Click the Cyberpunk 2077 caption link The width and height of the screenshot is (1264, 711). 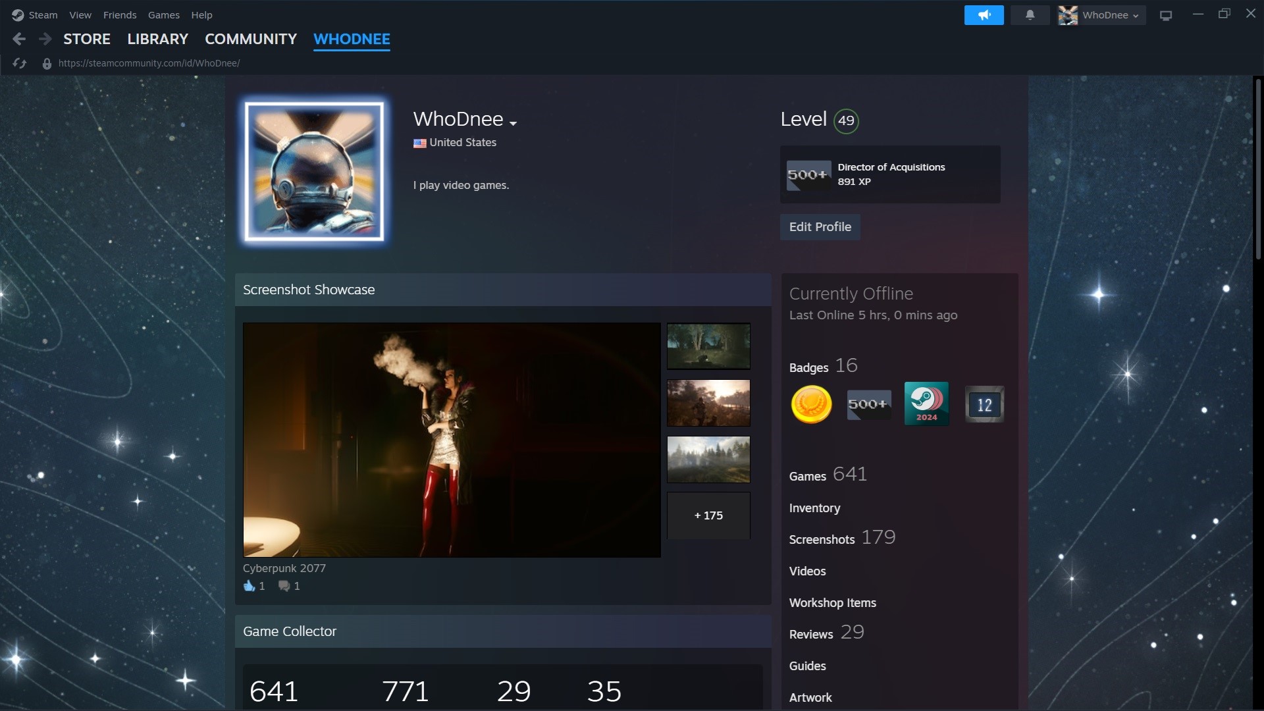click(284, 568)
